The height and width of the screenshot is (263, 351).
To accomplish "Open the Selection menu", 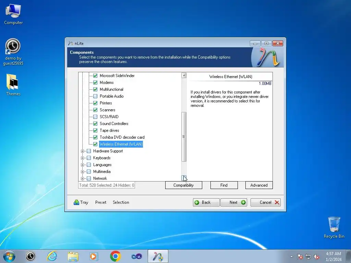I will pyautogui.click(x=121, y=202).
